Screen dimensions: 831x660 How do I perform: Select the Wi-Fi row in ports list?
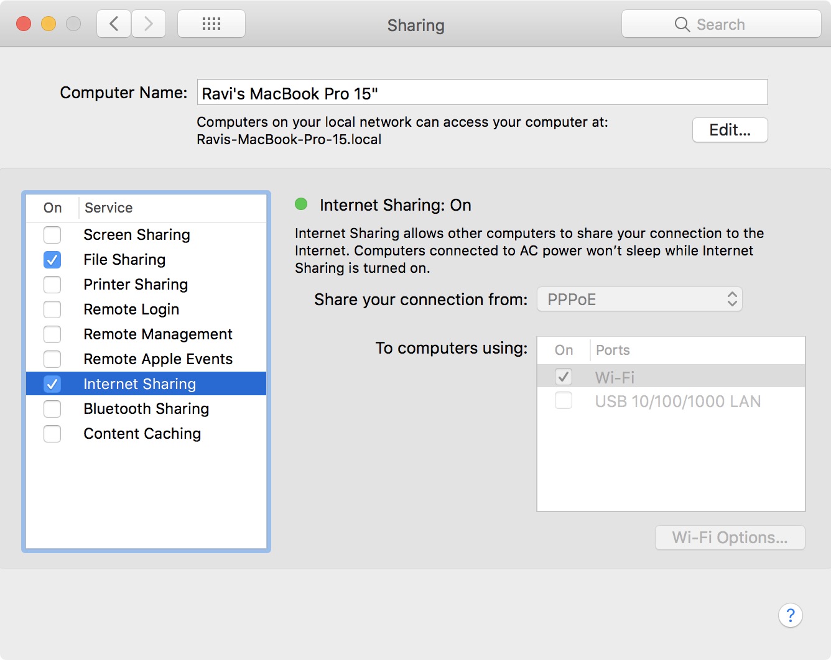[671, 377]
